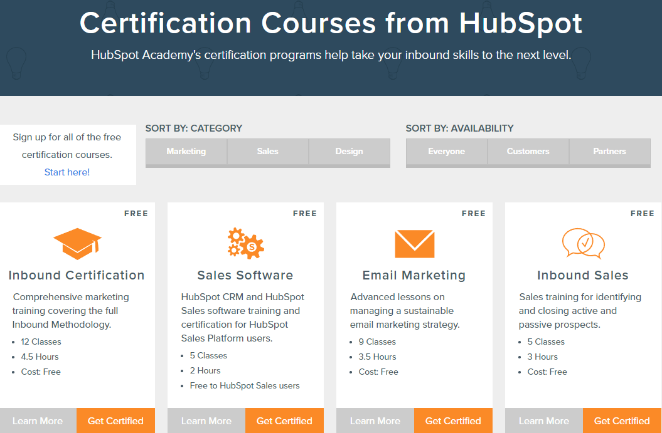Filter availability by Customers
Screen dimensions: 662x433
528,151
